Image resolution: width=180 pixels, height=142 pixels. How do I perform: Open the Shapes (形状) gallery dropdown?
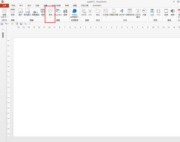tap(51, 17)
